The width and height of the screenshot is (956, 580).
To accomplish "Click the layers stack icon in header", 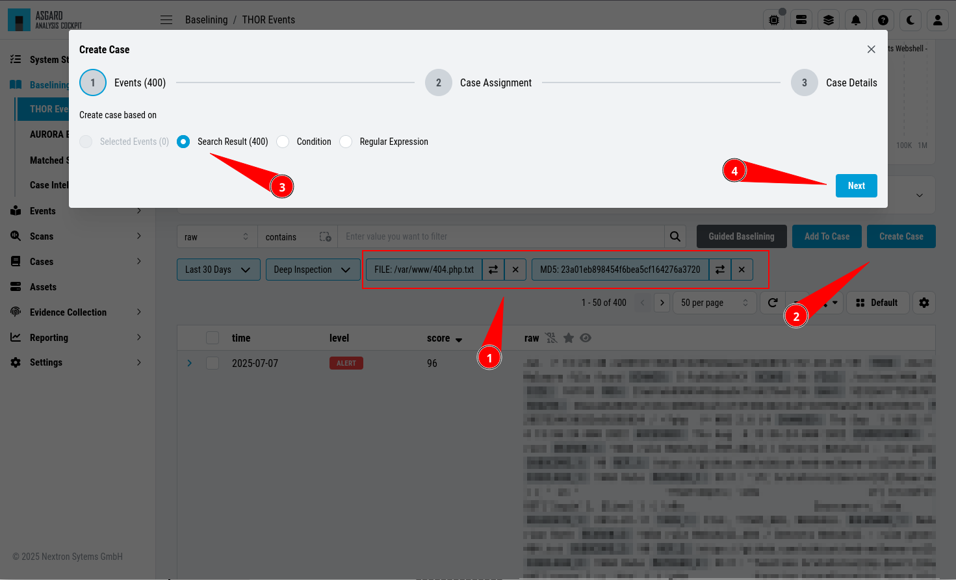I will click(829, 20).
